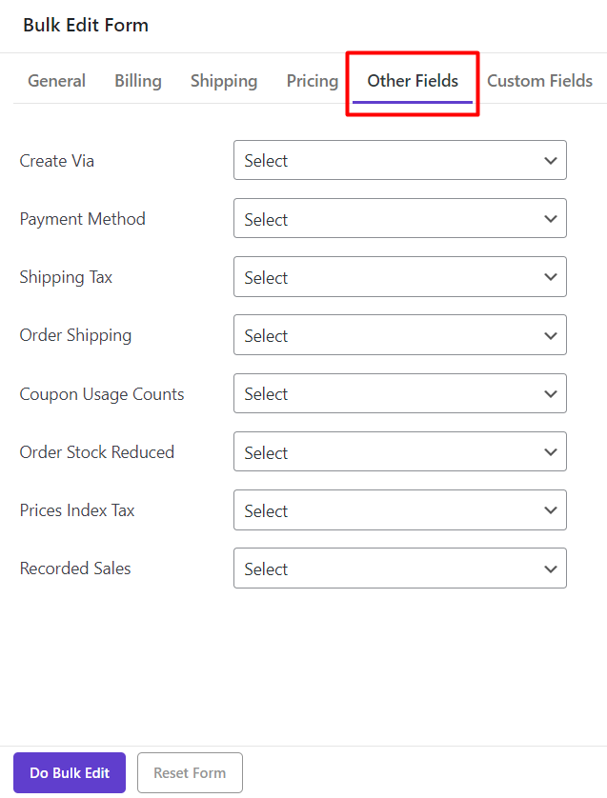
Task: Click the Recorded Sales field label
Action: tap(75, 569)
